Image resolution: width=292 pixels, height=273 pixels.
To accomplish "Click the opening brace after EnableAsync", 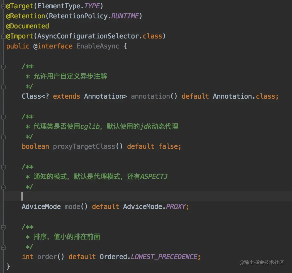I will [125, 46].
